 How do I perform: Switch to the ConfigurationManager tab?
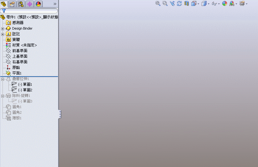pos(21,4)
